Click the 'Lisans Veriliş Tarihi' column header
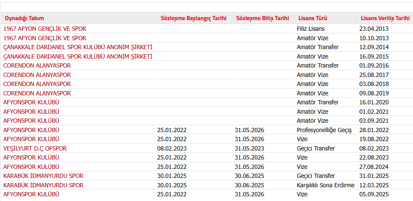 (x=385, y=18)
